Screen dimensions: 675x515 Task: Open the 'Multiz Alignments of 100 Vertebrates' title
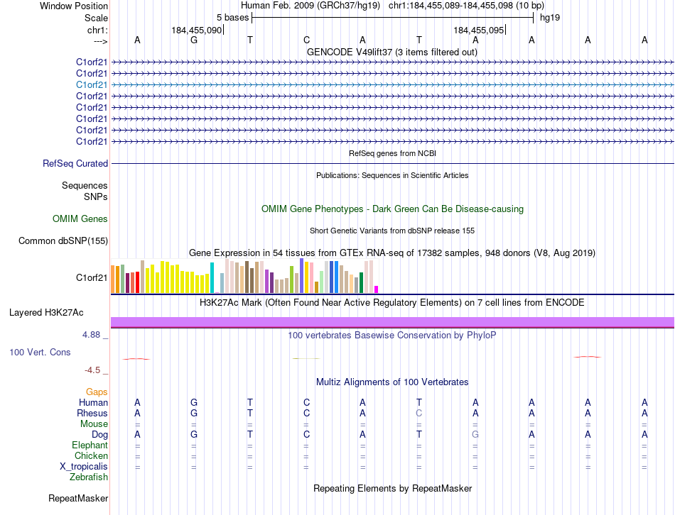(x=392, y=382)
